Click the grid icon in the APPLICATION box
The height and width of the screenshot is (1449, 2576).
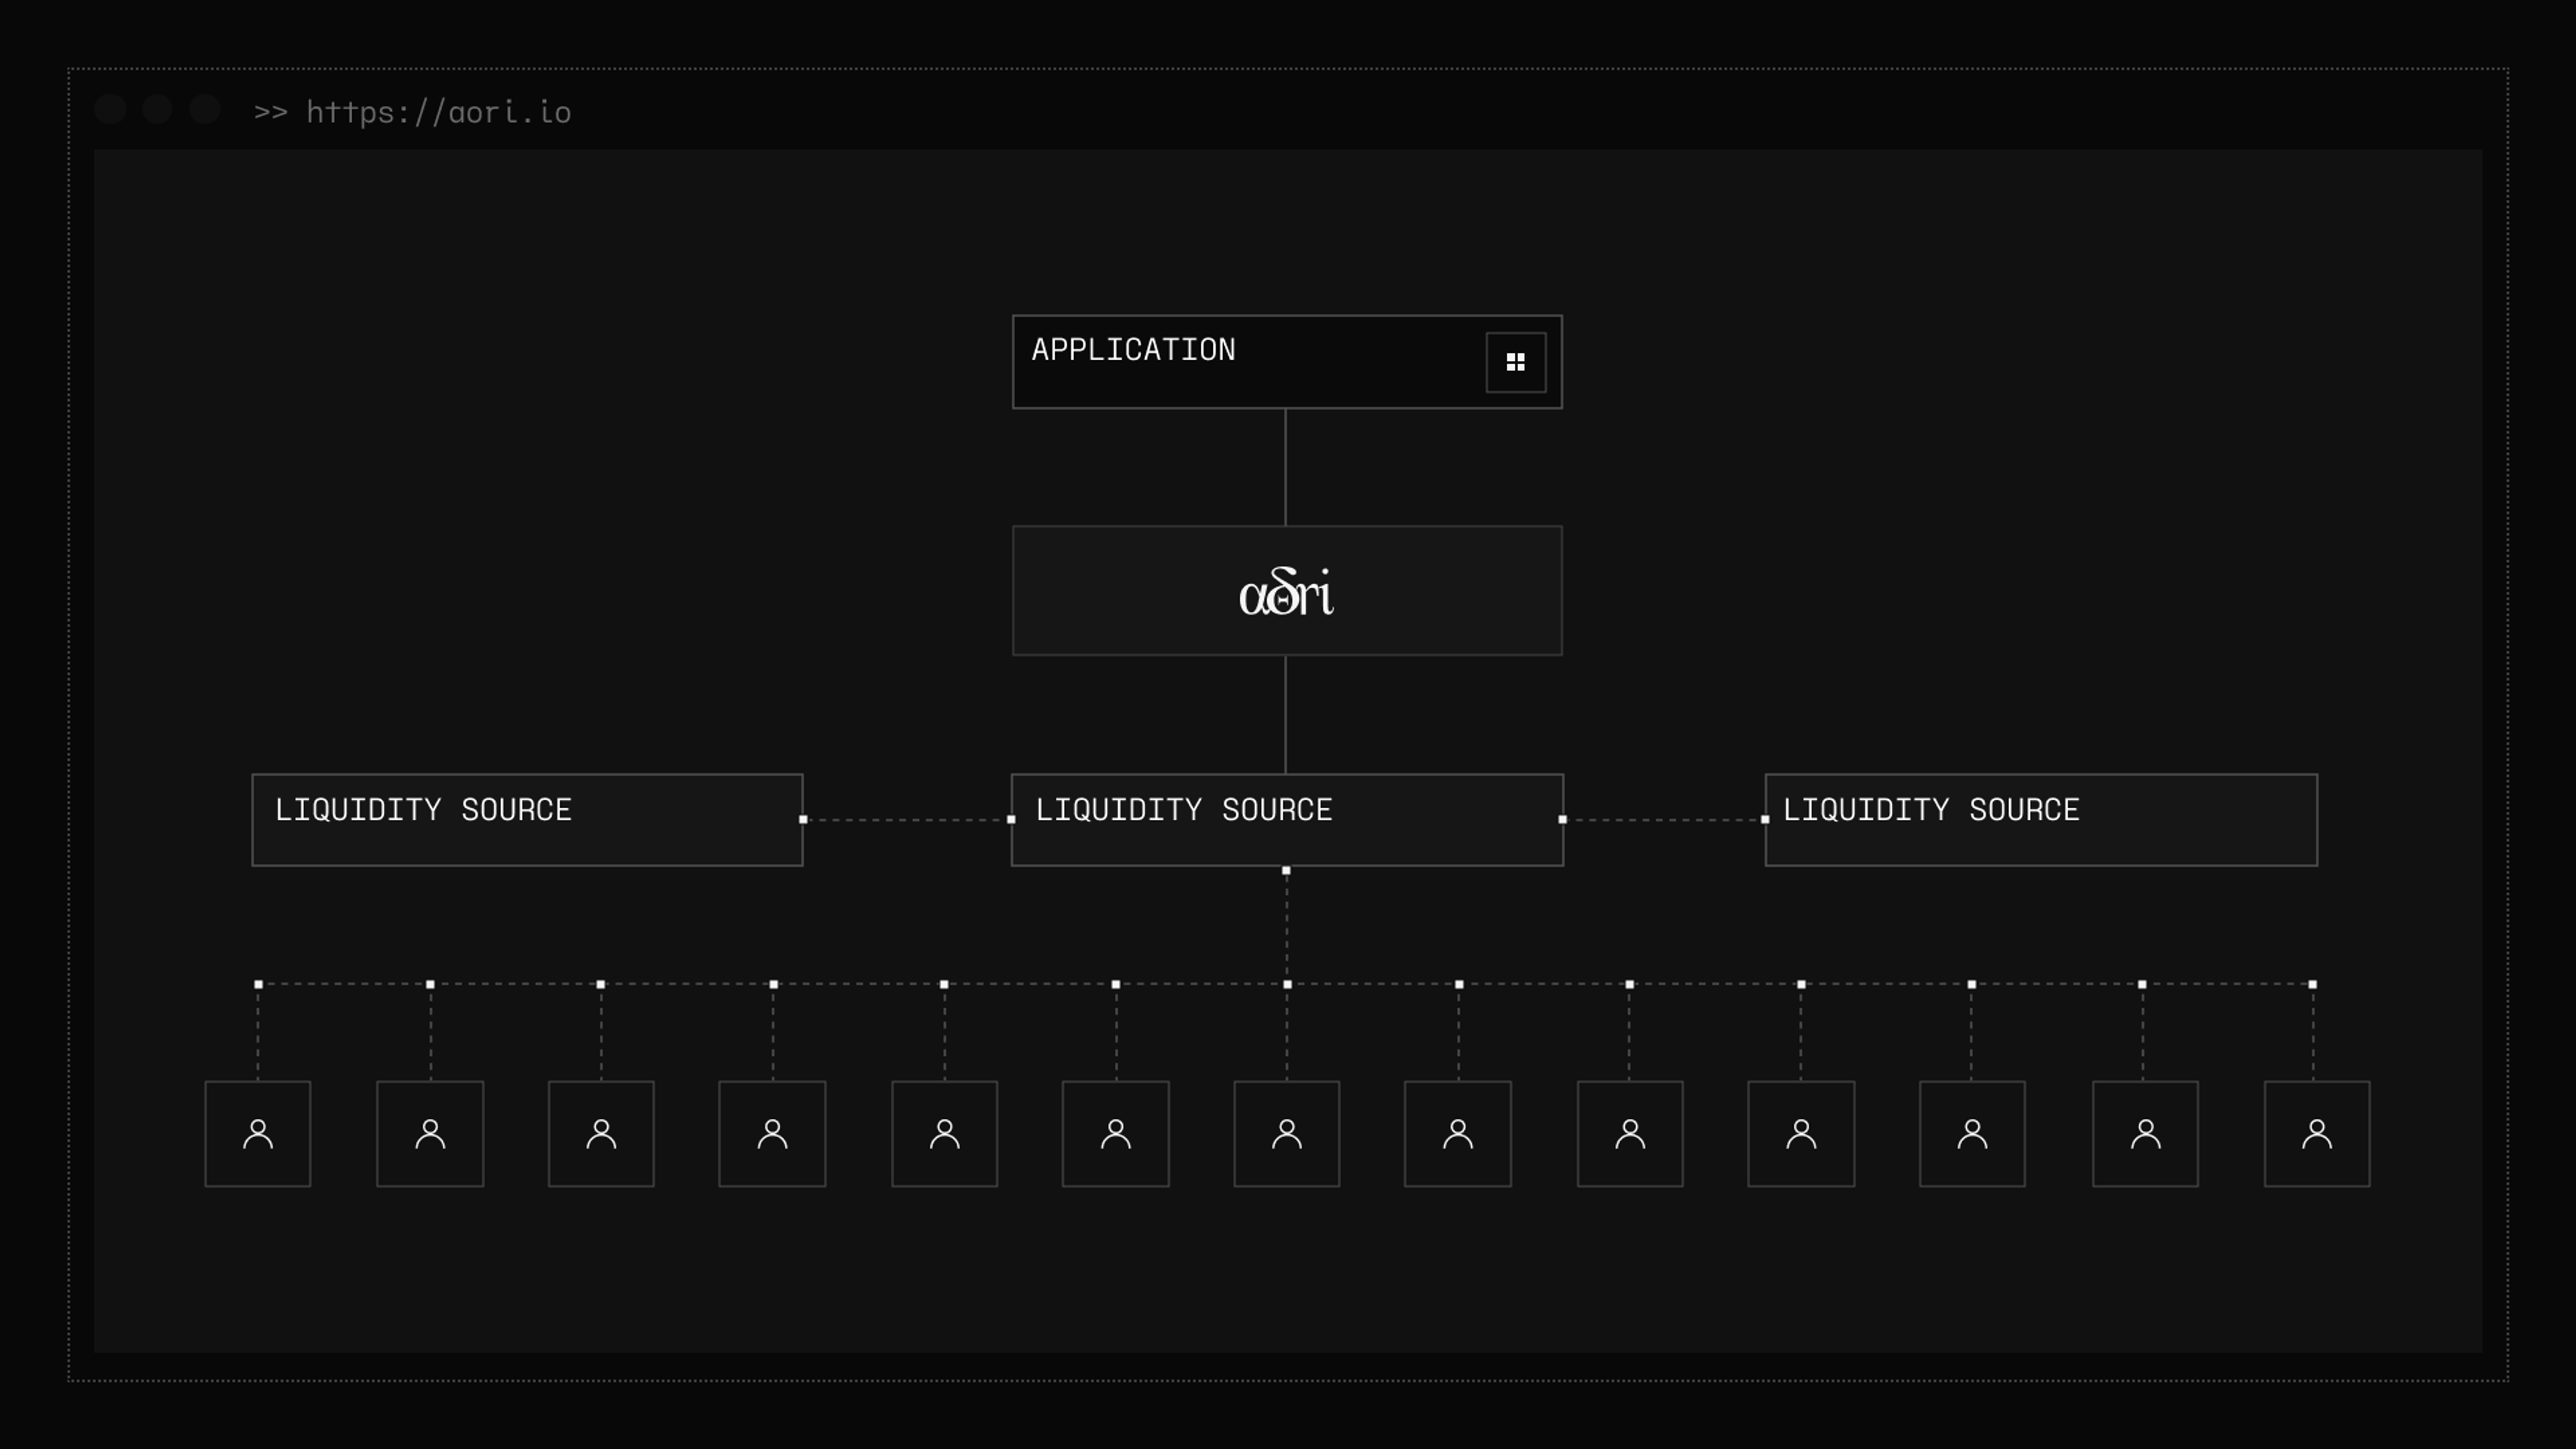(1516, 362)
